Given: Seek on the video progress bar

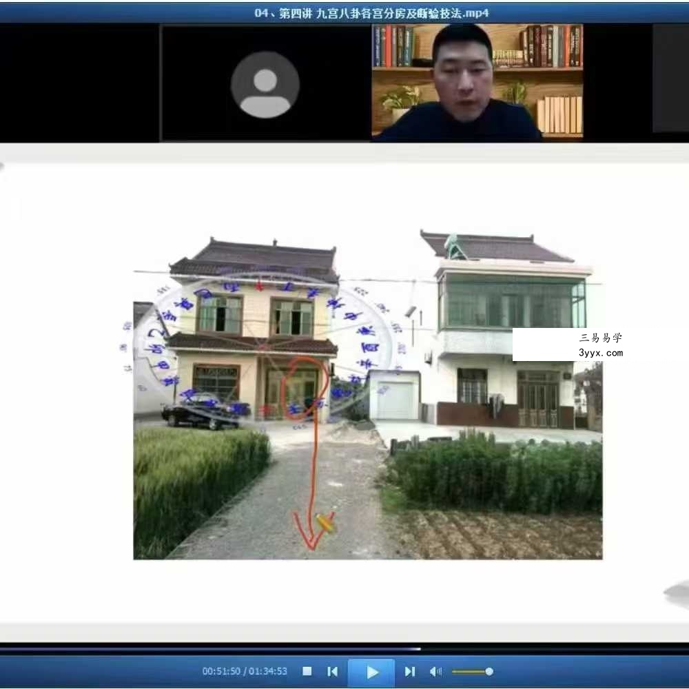Looking at the screenshot, I should click(x=344, y=648).
